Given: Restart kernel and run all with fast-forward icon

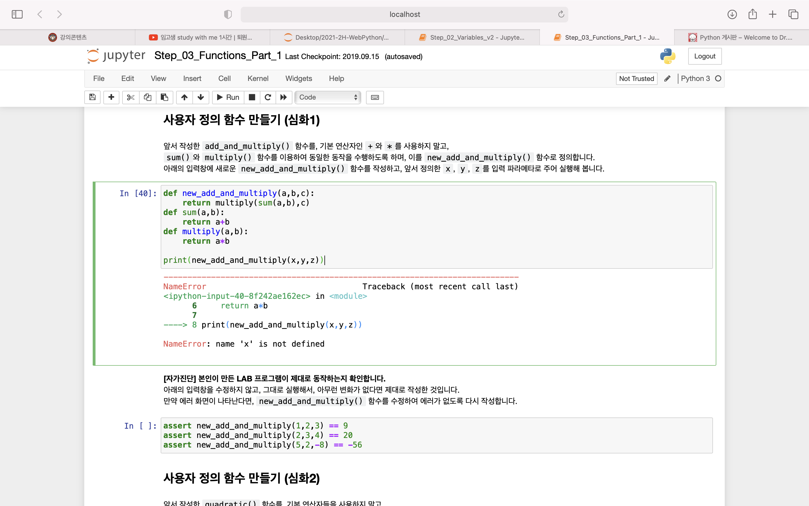Looking at the screenshot, I should click(284, 97).
